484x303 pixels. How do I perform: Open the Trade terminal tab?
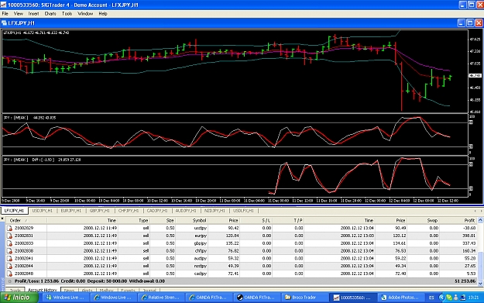click(x=15, y=291)
